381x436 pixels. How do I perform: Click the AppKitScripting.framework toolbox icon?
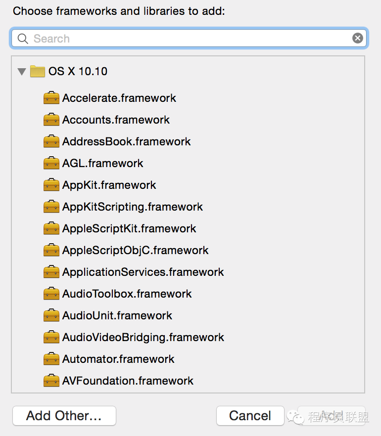(x=51, y=206)
